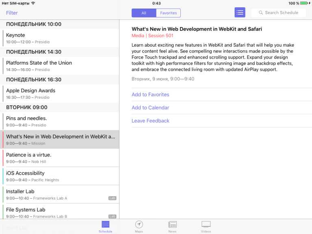This screenshot has height=234, width=312.
Task: Focus the Search Schedule field
Action: point(279,13)
